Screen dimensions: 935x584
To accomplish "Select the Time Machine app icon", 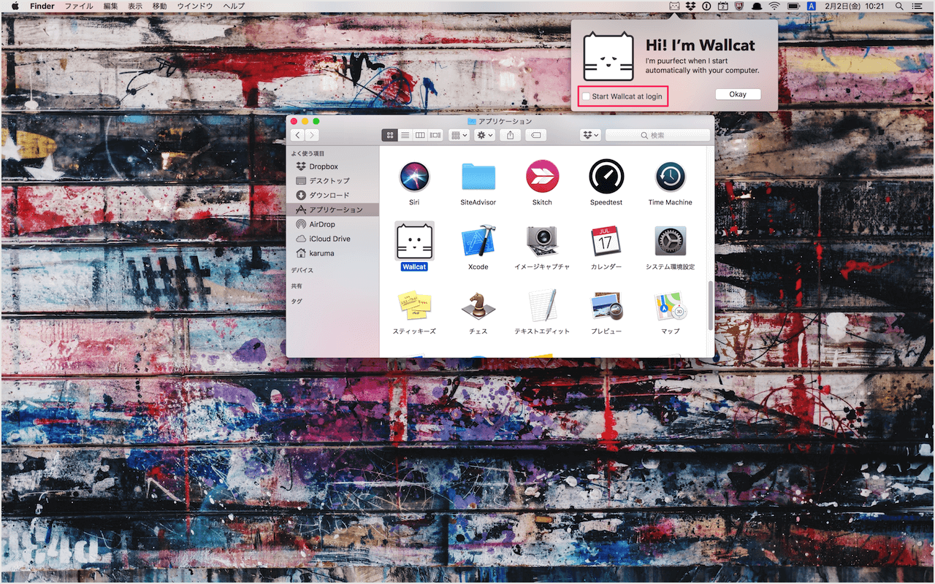I will (x=670, y=177).
